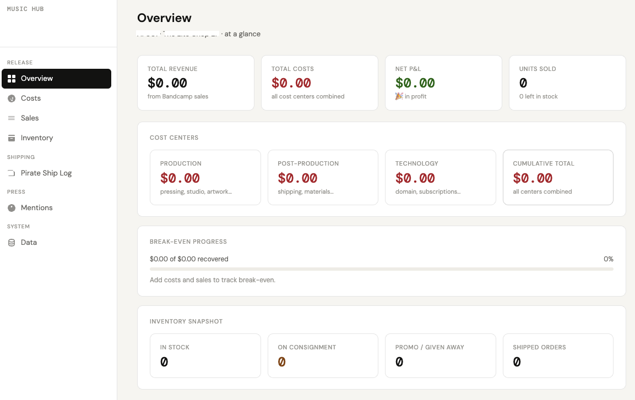Screen dimensions: 635x400
Task: Click the Production cost center card
Action: (x=205, y=177)
